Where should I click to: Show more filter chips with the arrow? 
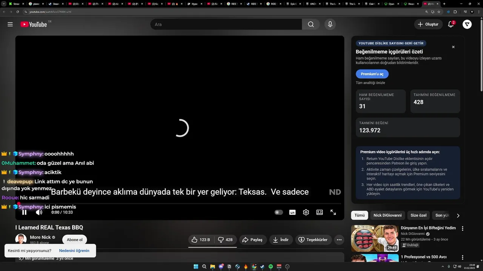coord(458,216)
